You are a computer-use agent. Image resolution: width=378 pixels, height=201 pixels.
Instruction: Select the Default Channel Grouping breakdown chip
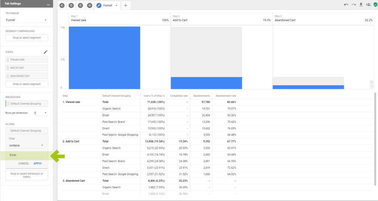coord(27,104)
